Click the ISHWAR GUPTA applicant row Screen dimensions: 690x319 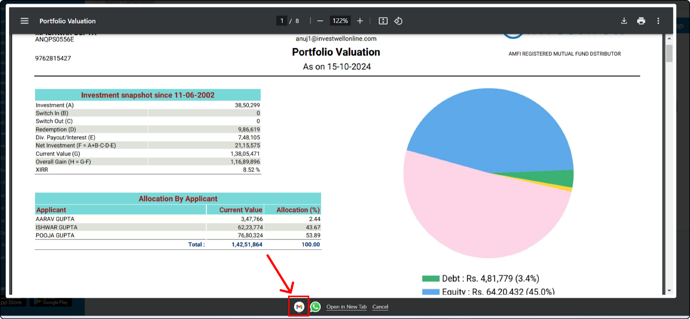[178, 227]
